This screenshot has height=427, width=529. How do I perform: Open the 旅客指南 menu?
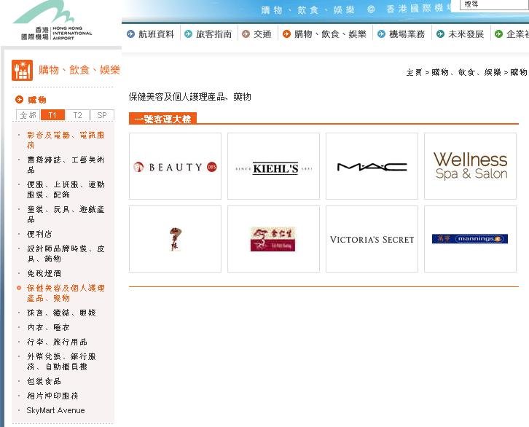(x=214, y=34)
